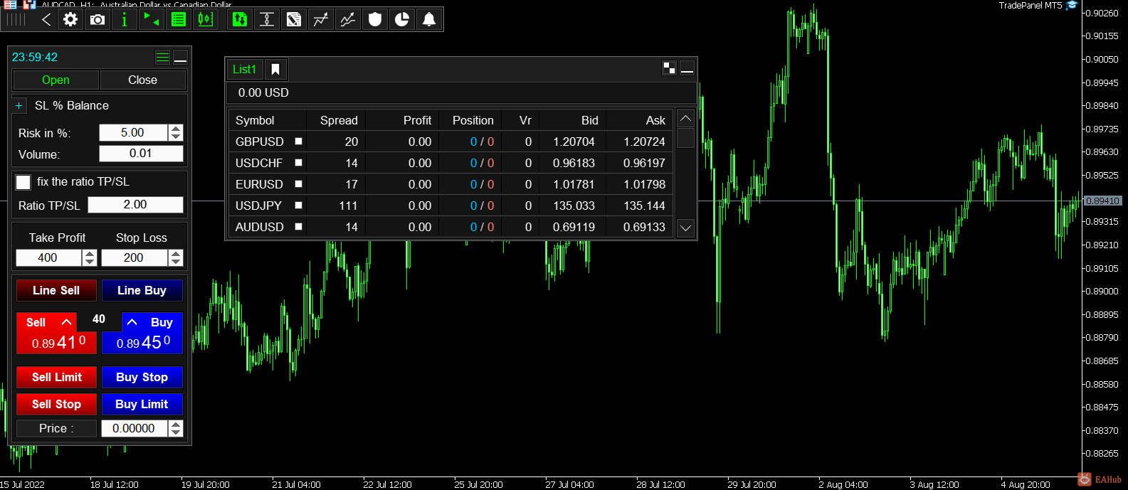The image size is (1128, 490).
Task: Click the shield icon in toolbar
Action: pyautogui.click(x=375, y=19)
